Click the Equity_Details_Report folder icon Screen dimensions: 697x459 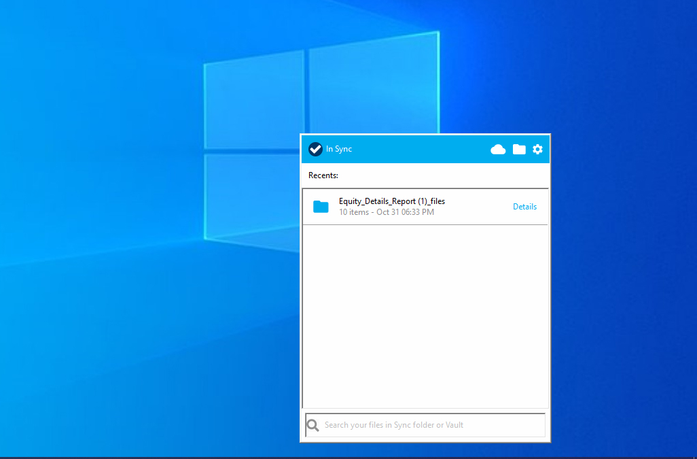pos(321,207)
